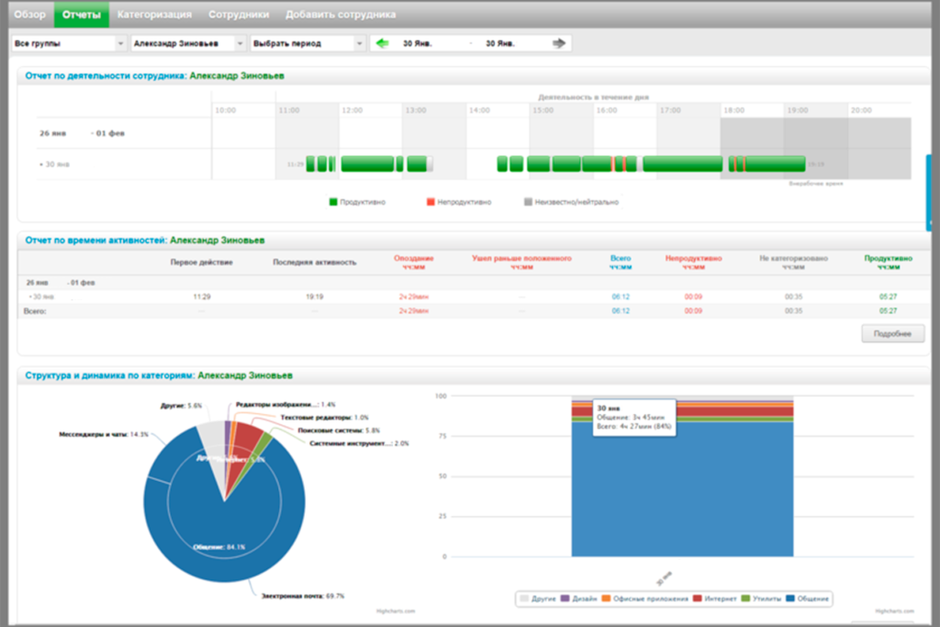Click the Непродуктивно red legend swatch
Viewport: 940px width, 627px height.
point(430,201)
